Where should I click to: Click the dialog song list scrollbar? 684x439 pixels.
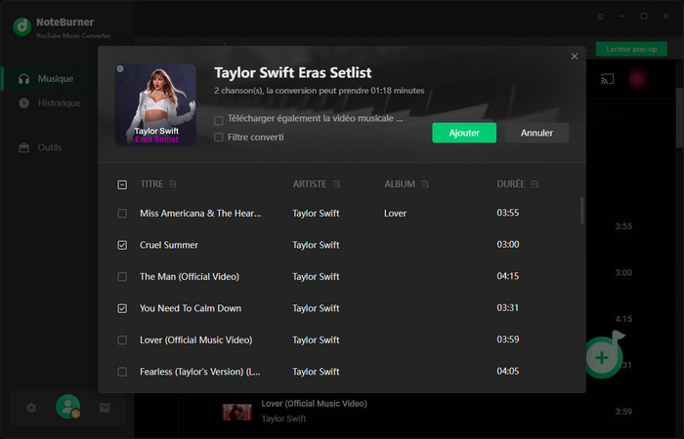(581, 211)
